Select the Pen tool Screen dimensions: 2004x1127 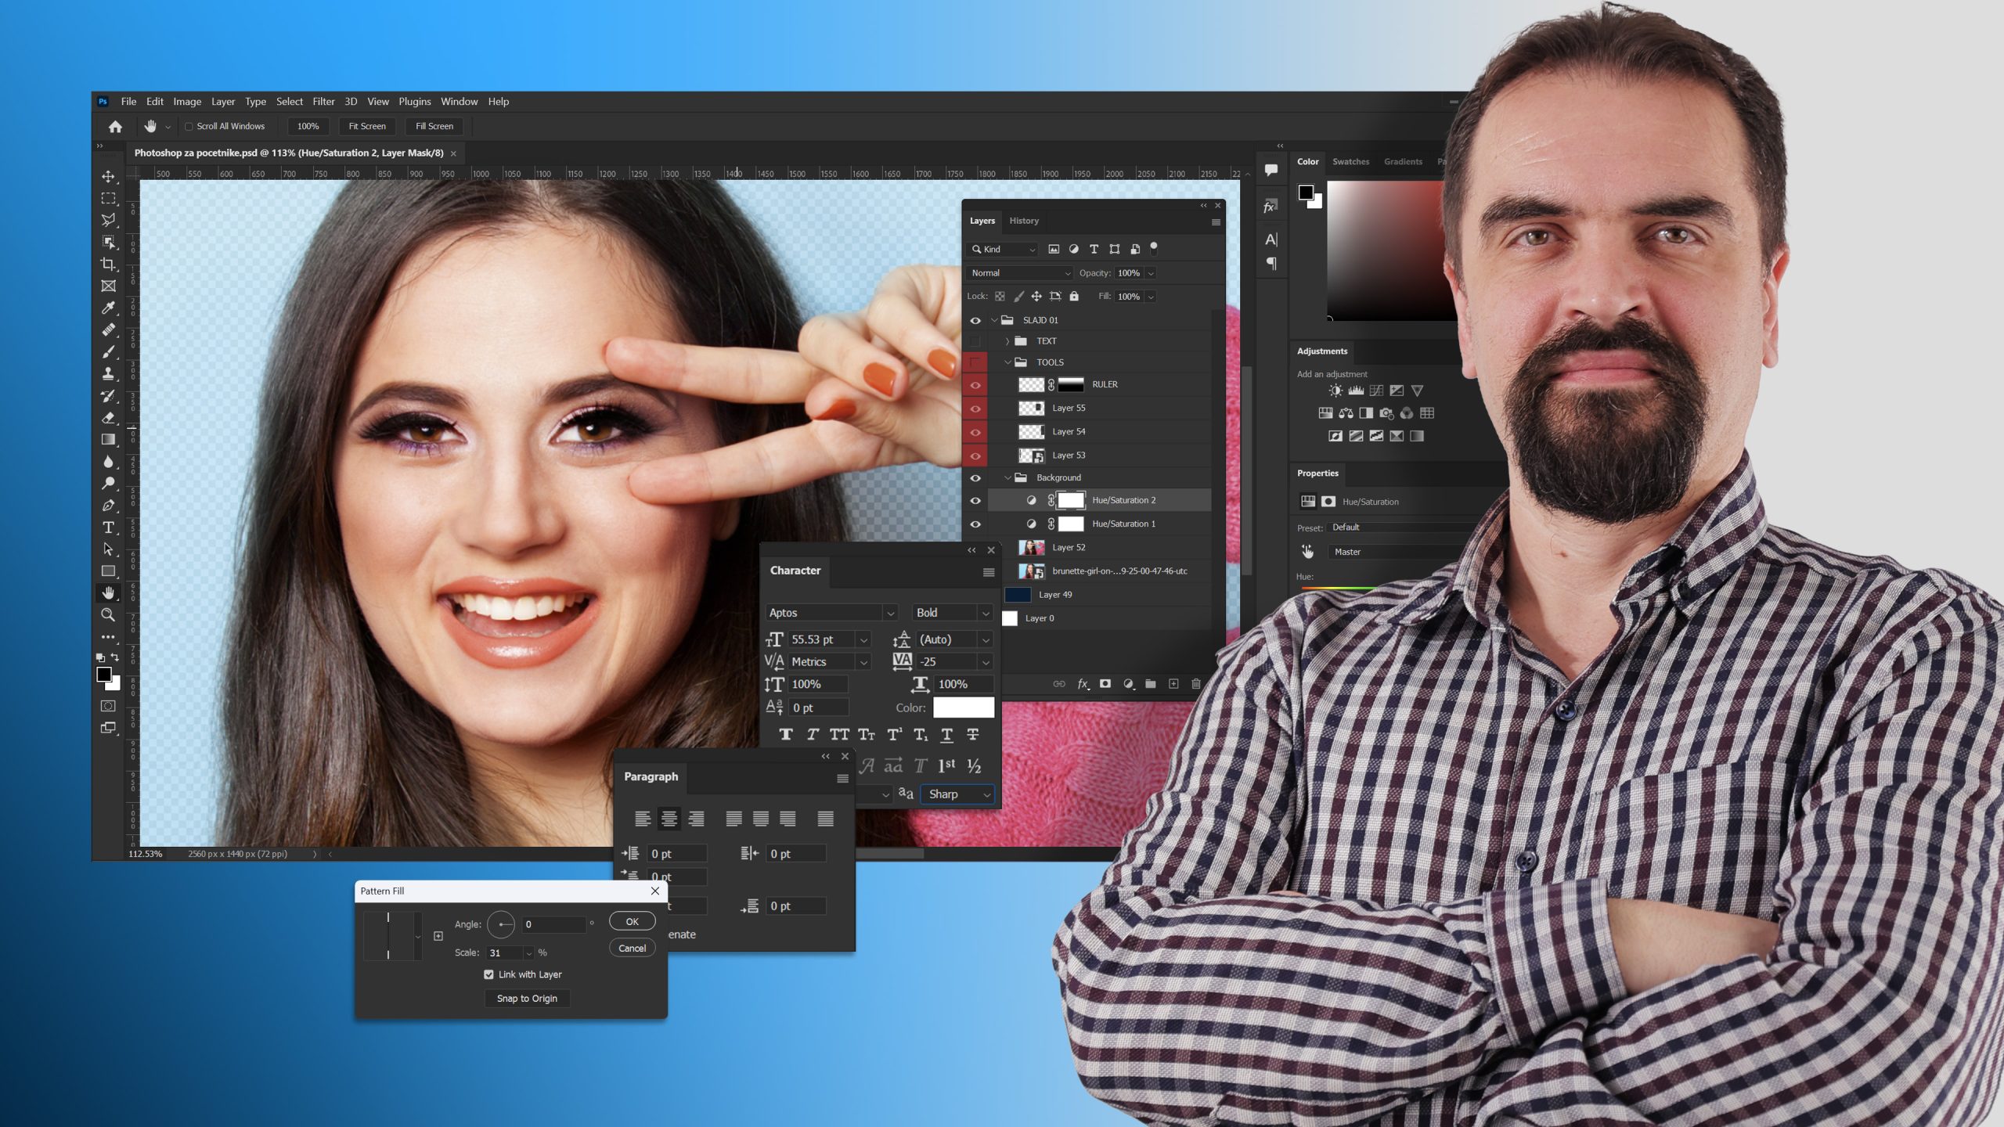point(108,505)
